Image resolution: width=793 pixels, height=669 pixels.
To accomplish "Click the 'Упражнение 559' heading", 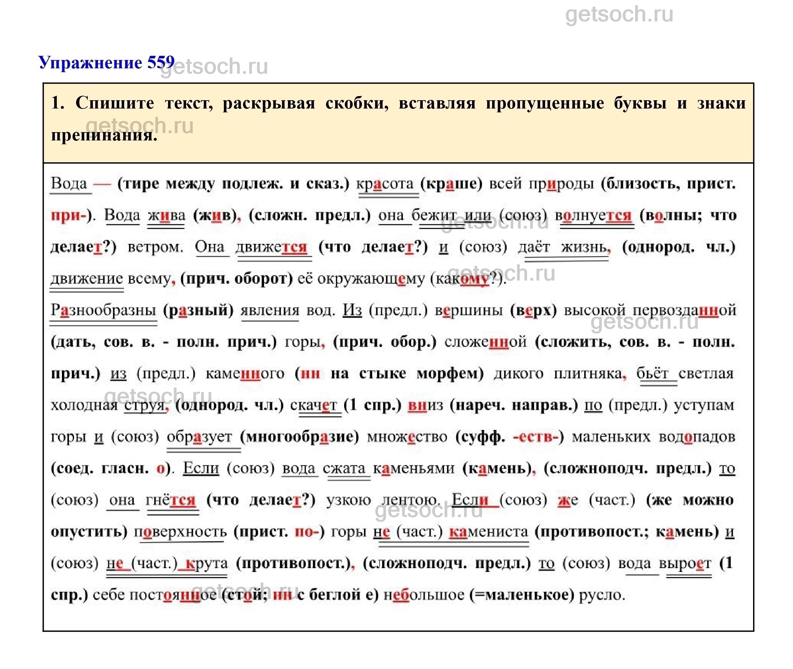I will click(107, 62).
